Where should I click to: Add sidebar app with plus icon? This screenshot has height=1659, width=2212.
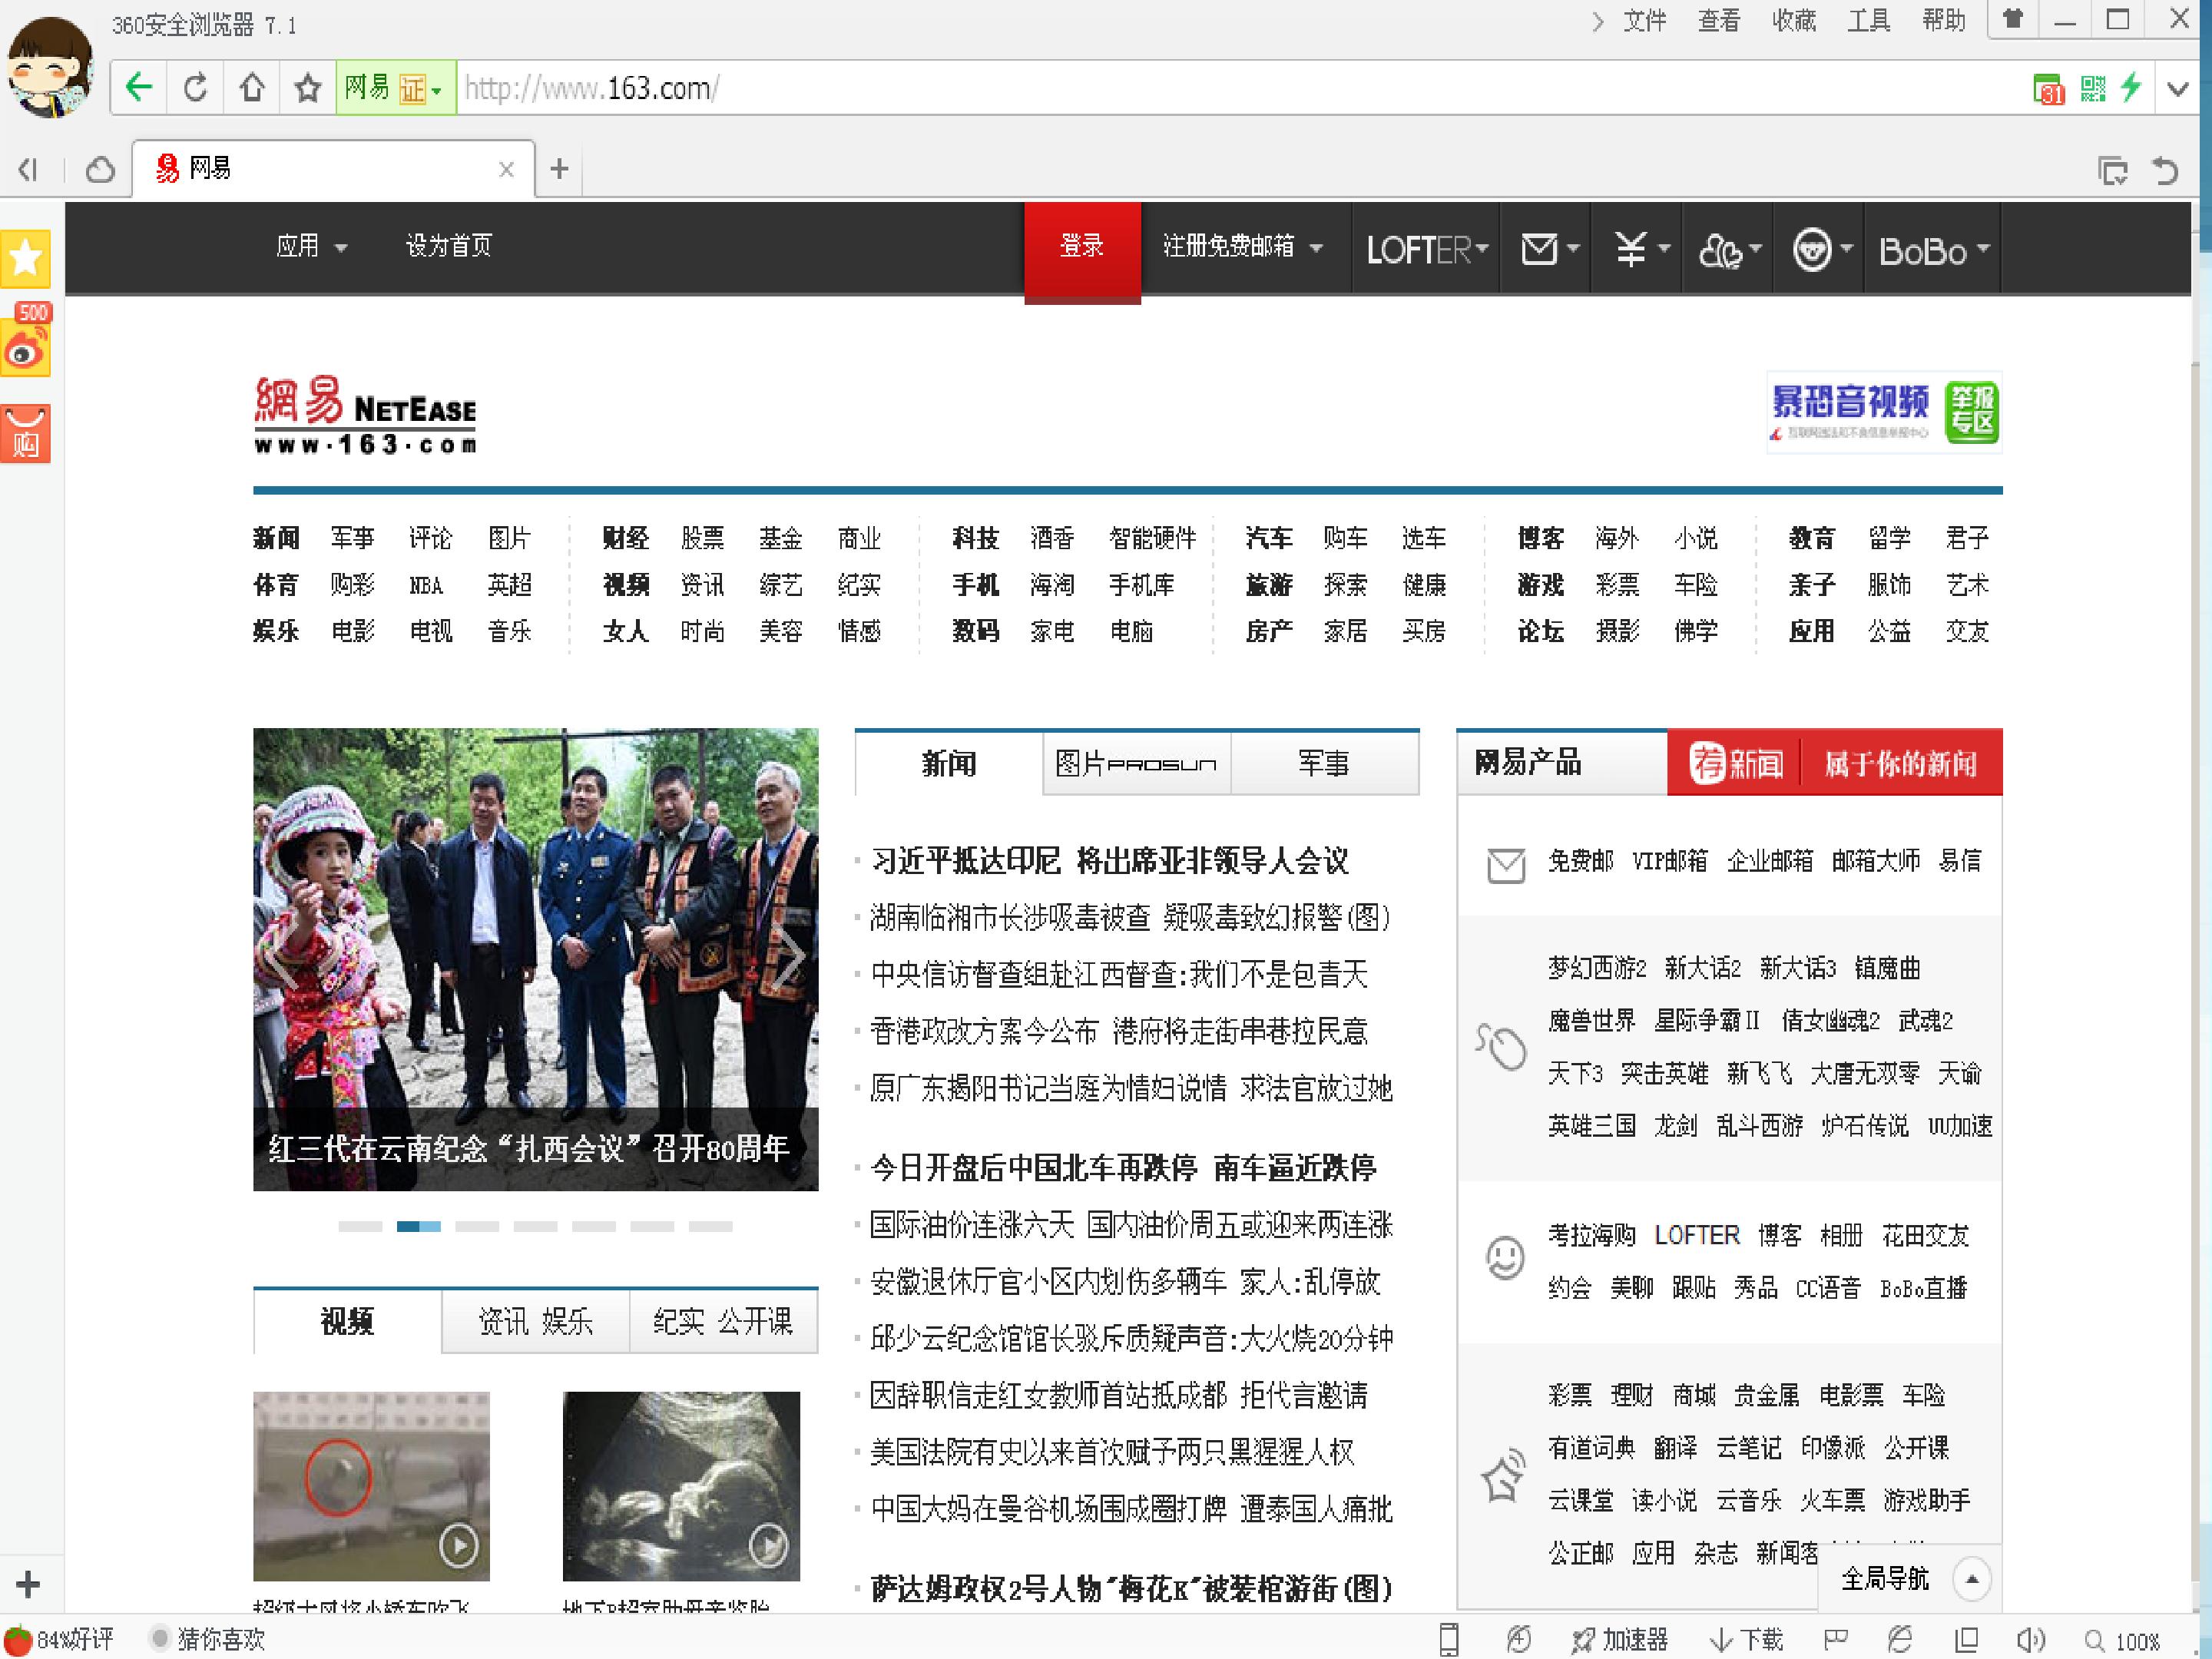pos(28,1584)
